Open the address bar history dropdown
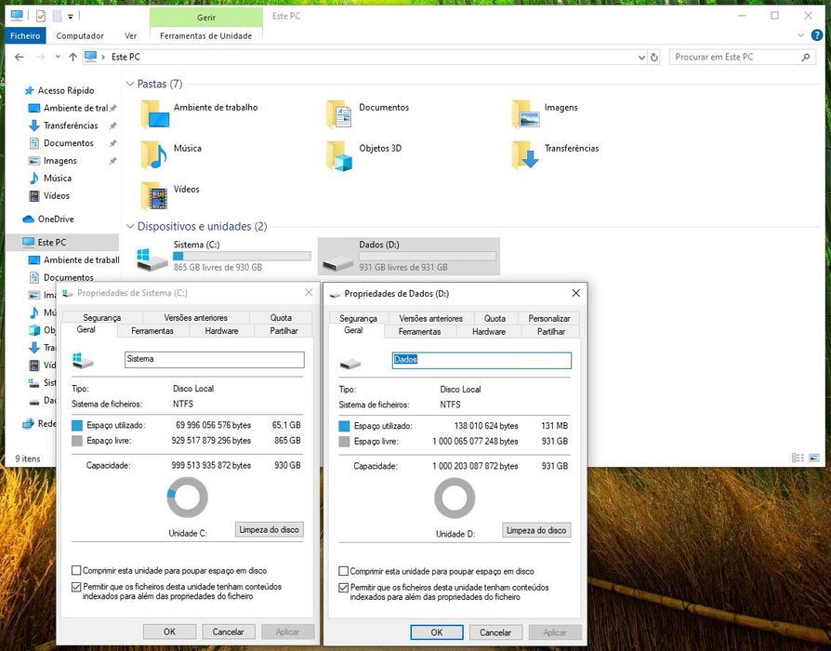 click(641, 57)
